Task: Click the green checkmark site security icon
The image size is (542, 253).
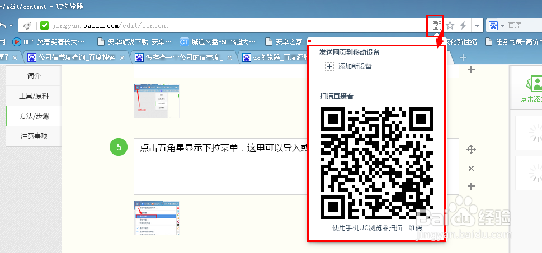Action: point(44,25)
